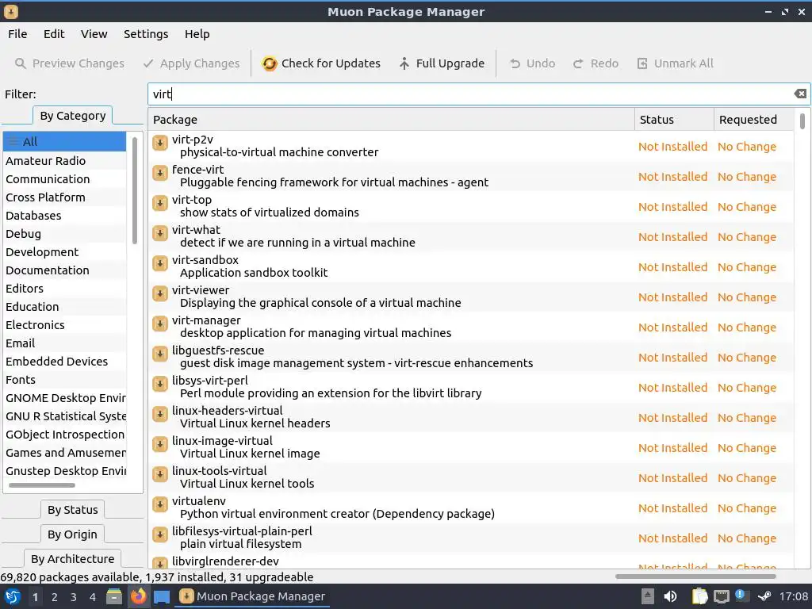812x609 pixels.
Task: Click the package icon beside virt-top
Action: click(160, 203)
